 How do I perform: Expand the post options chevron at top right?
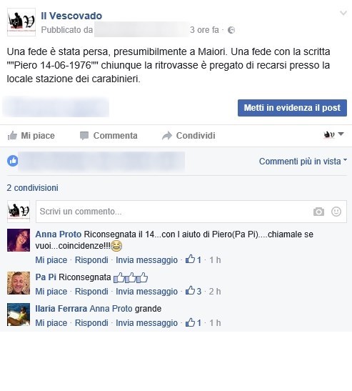[343, 13]
